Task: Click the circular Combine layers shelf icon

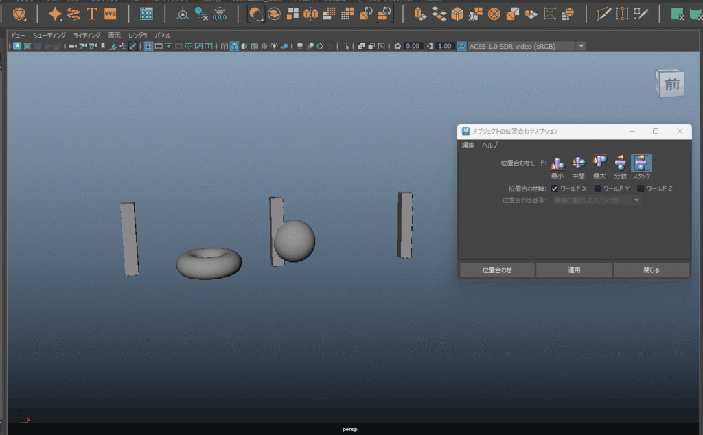Action: 275,14
